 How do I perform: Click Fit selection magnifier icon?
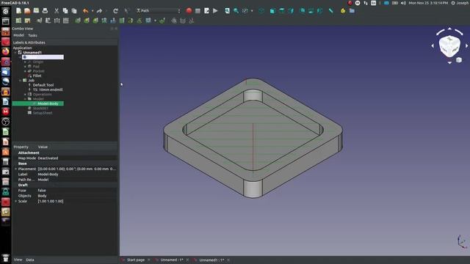(x=236, y=11)
